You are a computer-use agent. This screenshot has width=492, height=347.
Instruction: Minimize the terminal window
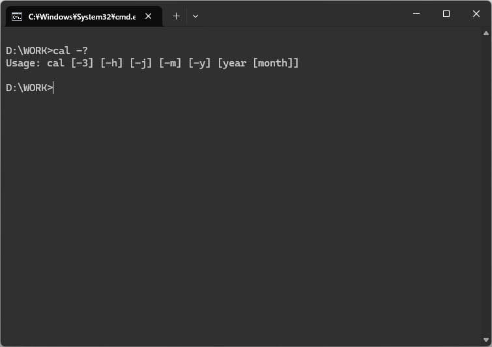coord(416,14)
